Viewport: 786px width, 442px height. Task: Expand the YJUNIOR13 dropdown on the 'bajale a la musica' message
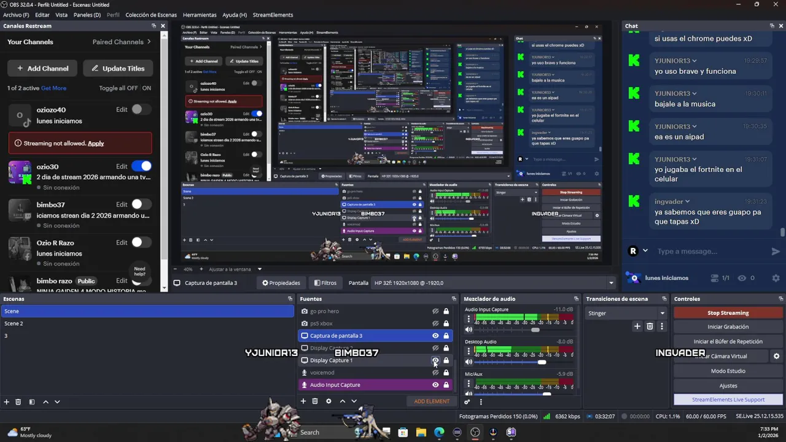(695, 93)
